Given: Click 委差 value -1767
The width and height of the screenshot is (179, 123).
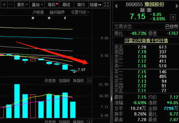Looking at the screenshot, I should tap(172, 34).
